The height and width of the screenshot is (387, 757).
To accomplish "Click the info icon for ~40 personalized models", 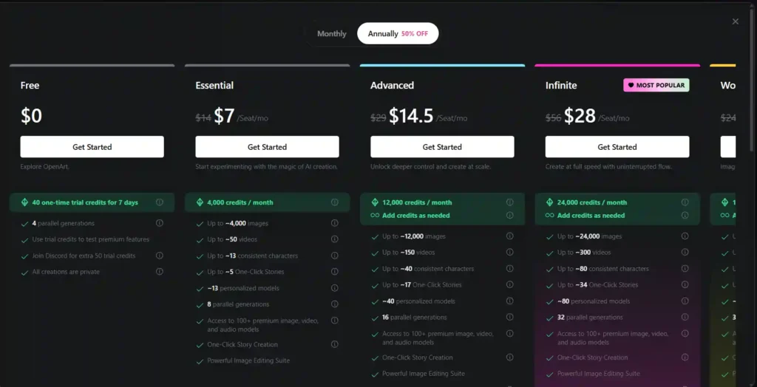I will pyautogui.click(x=510, y=301).
